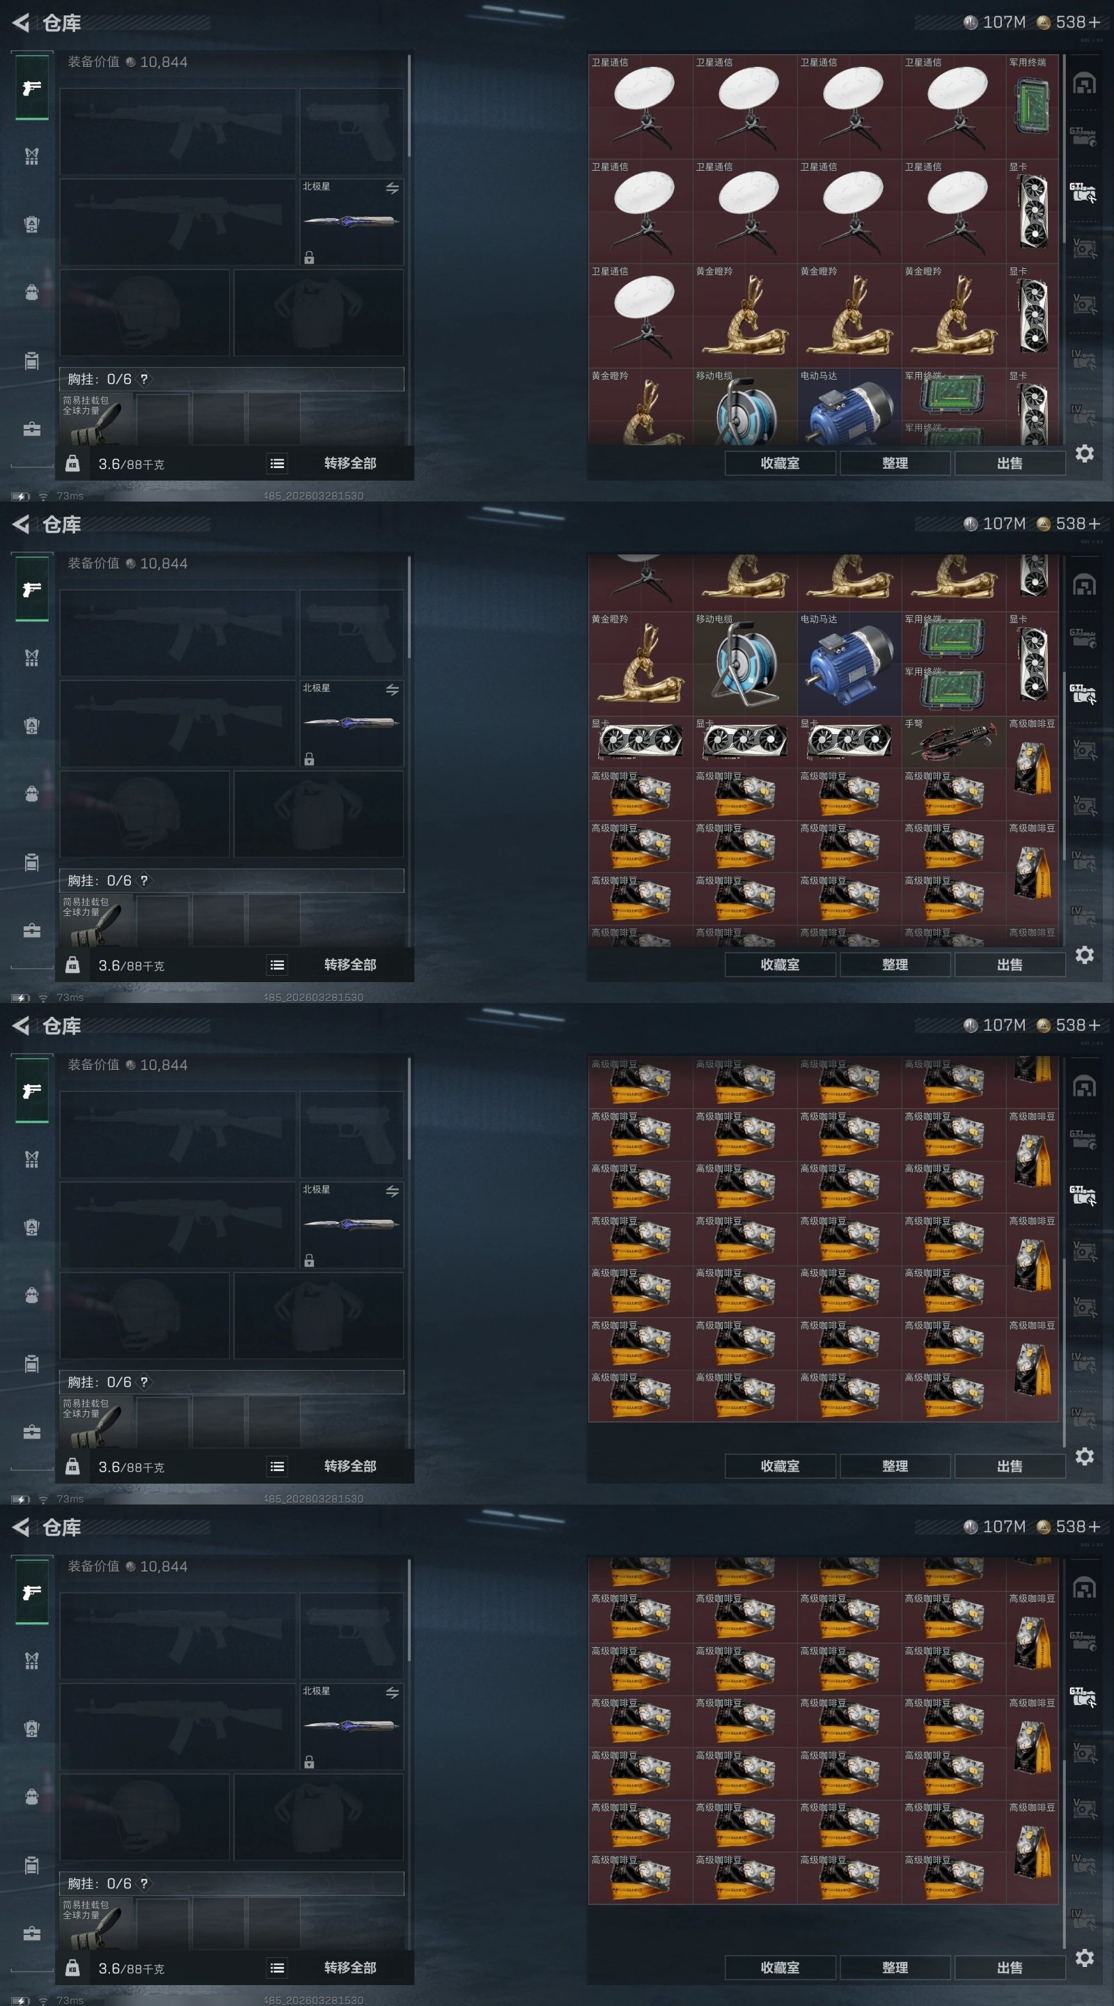Expand the list icon beside 转移全部
Screen dimensions: 1114x2006
[277, 463]
